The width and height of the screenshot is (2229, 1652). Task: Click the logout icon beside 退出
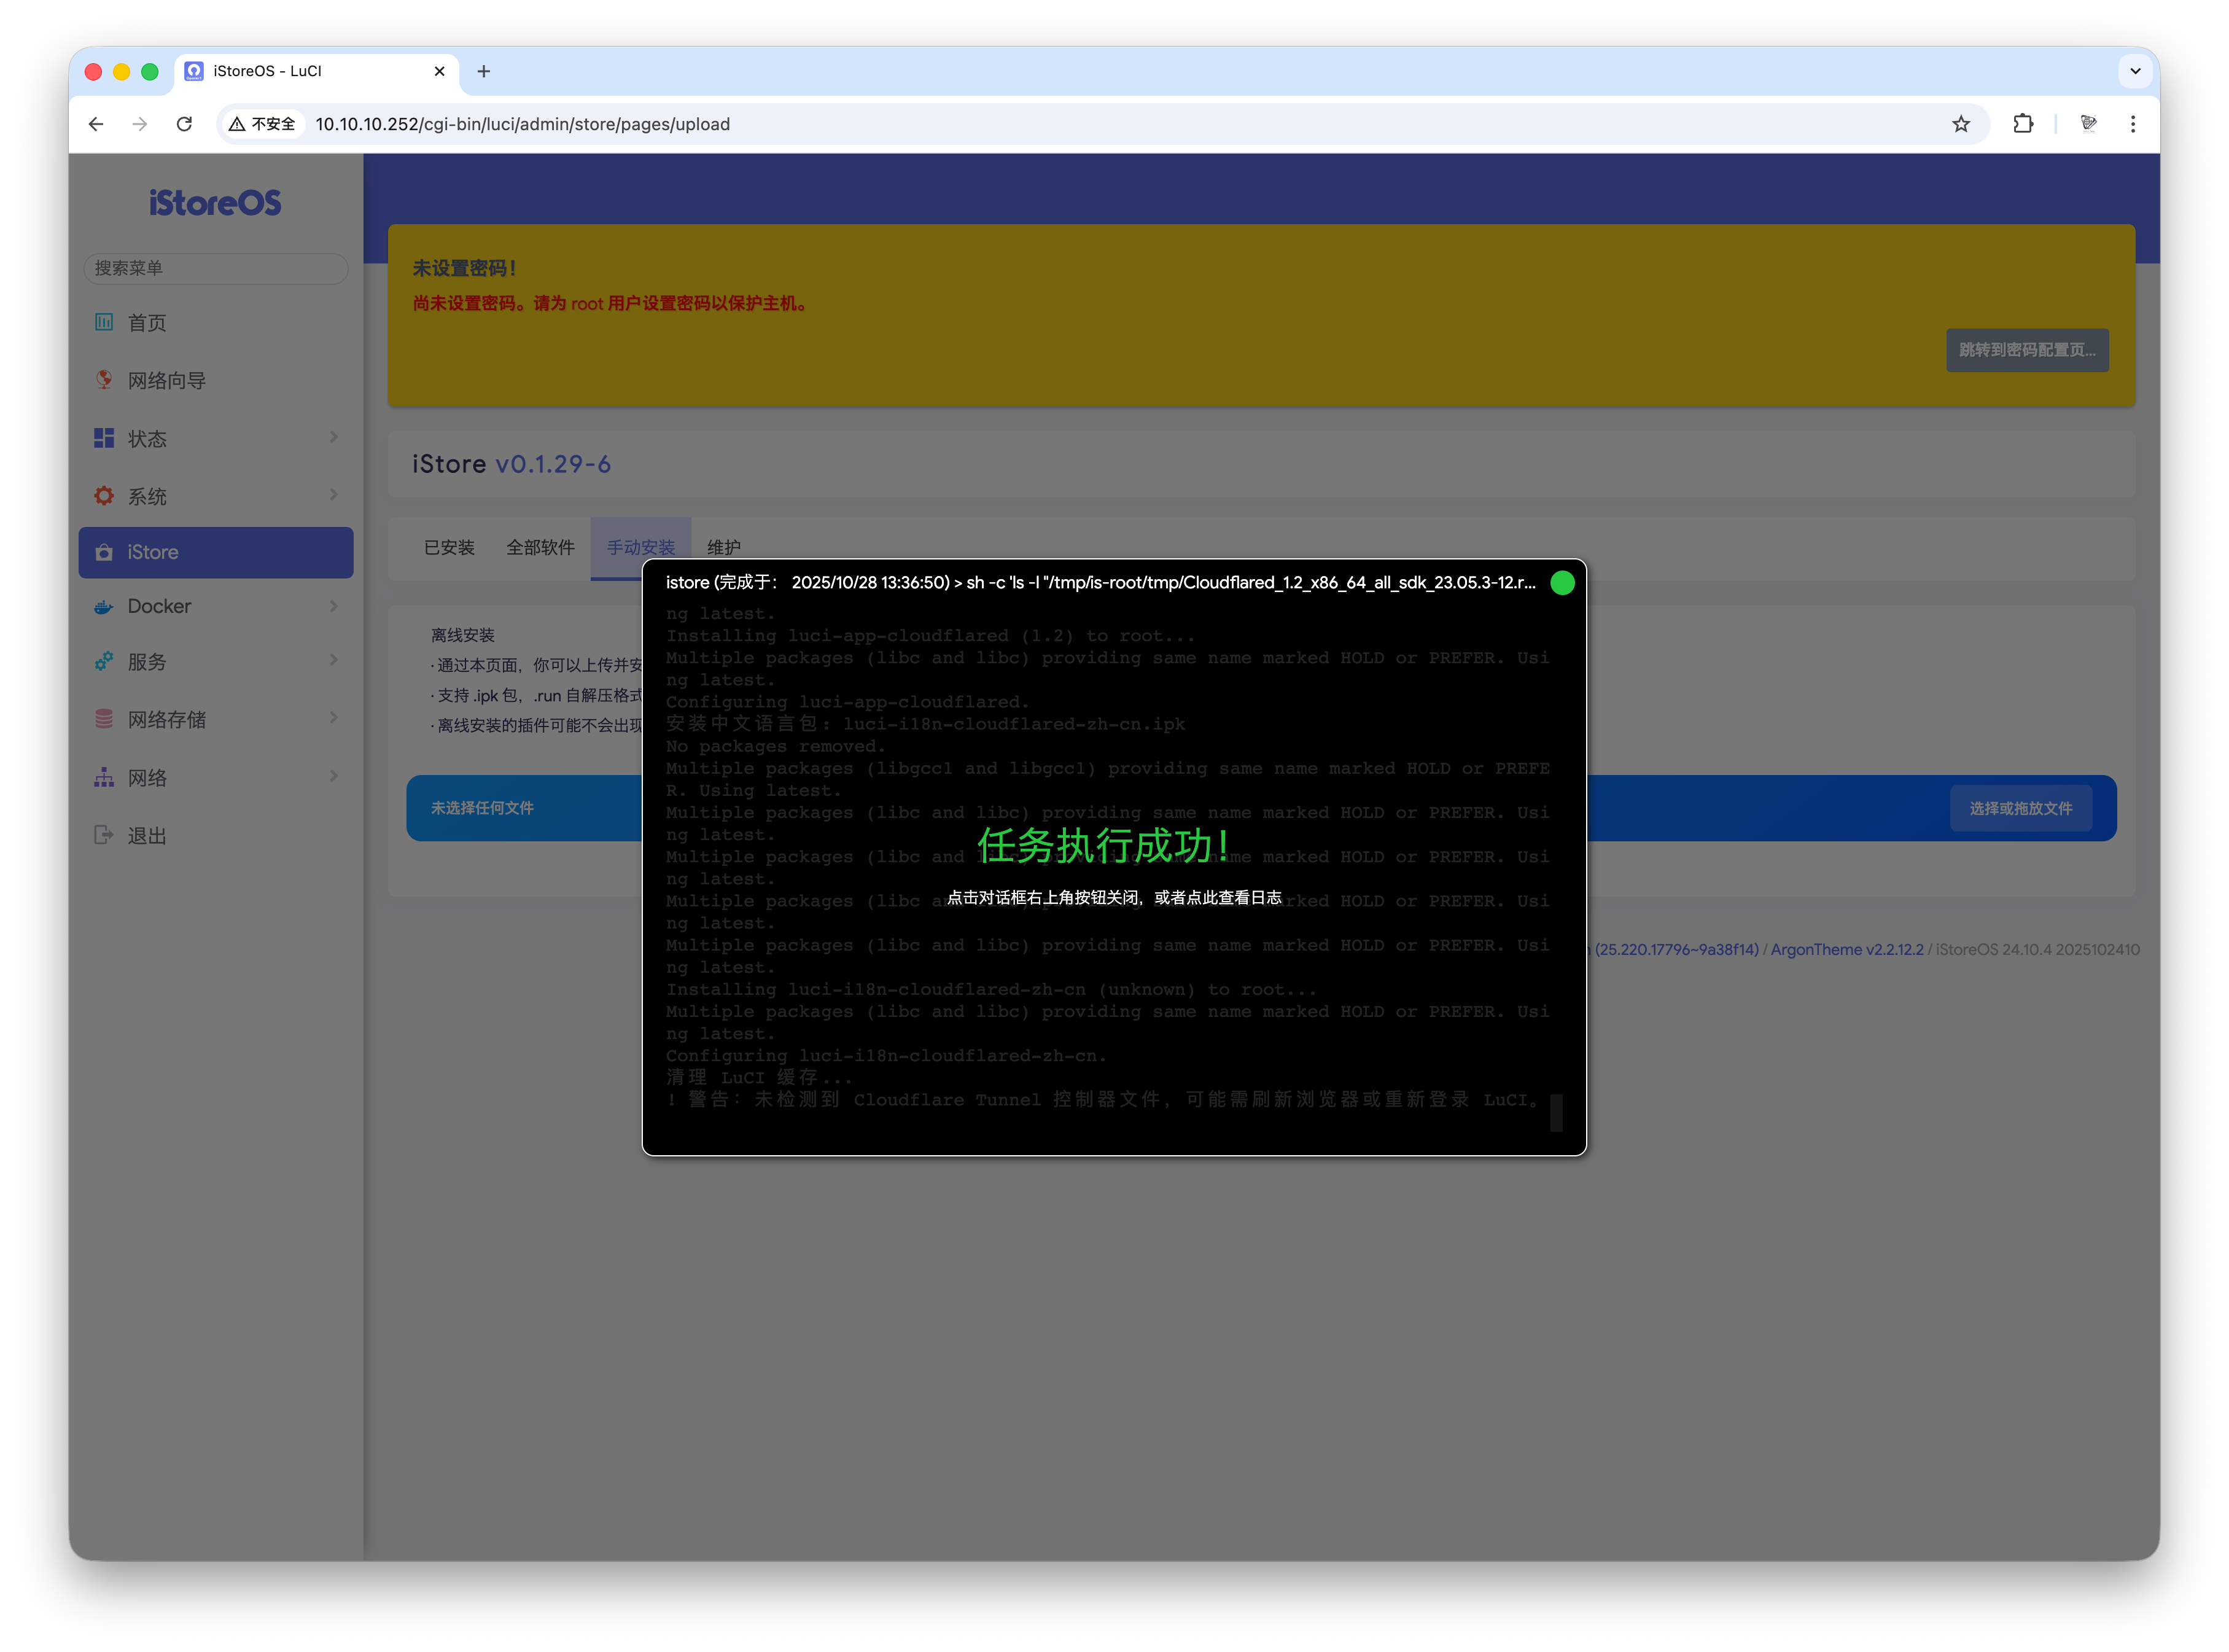tap(104, 835)
